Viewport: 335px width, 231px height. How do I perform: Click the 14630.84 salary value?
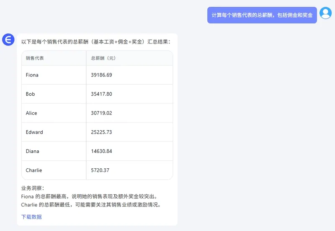[101, 151]
